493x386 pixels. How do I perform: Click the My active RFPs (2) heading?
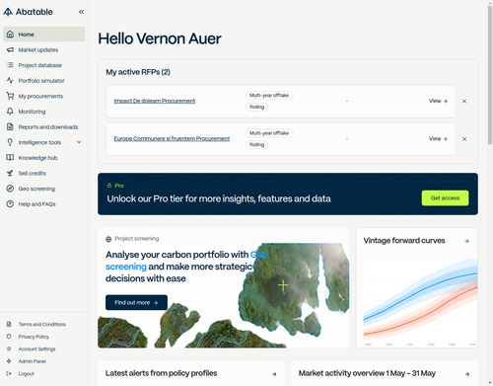click(138, 72)
